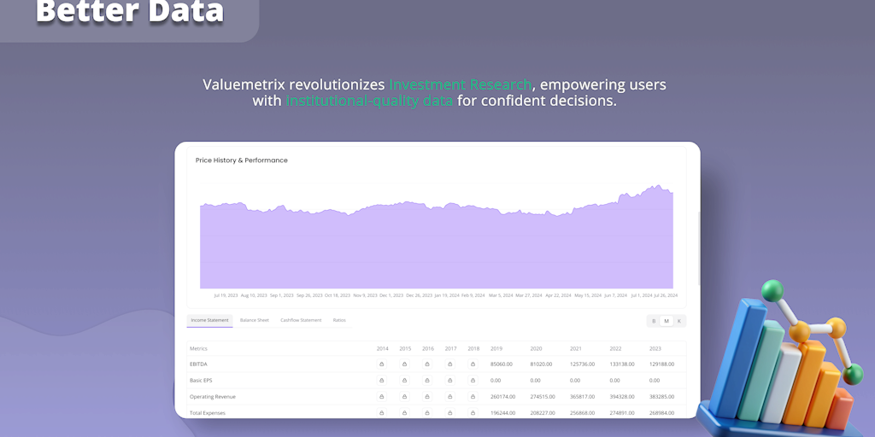Click EBITDA value 85060.00
This screenshot has height=437, width=875.
coord(502,364)
